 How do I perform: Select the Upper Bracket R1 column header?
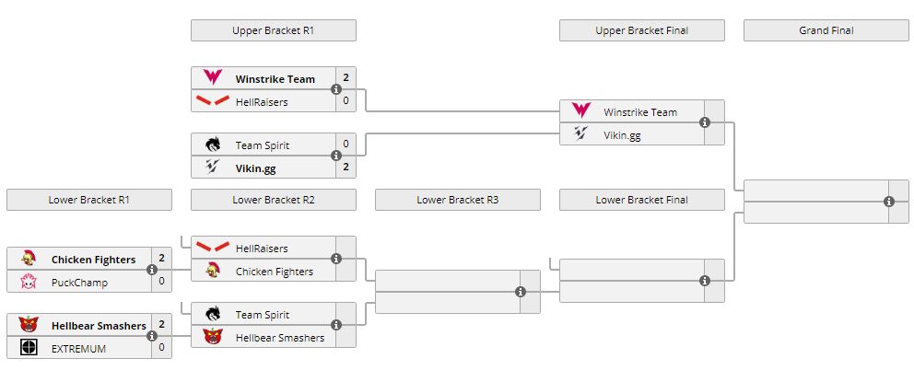(x=274, y=30)
